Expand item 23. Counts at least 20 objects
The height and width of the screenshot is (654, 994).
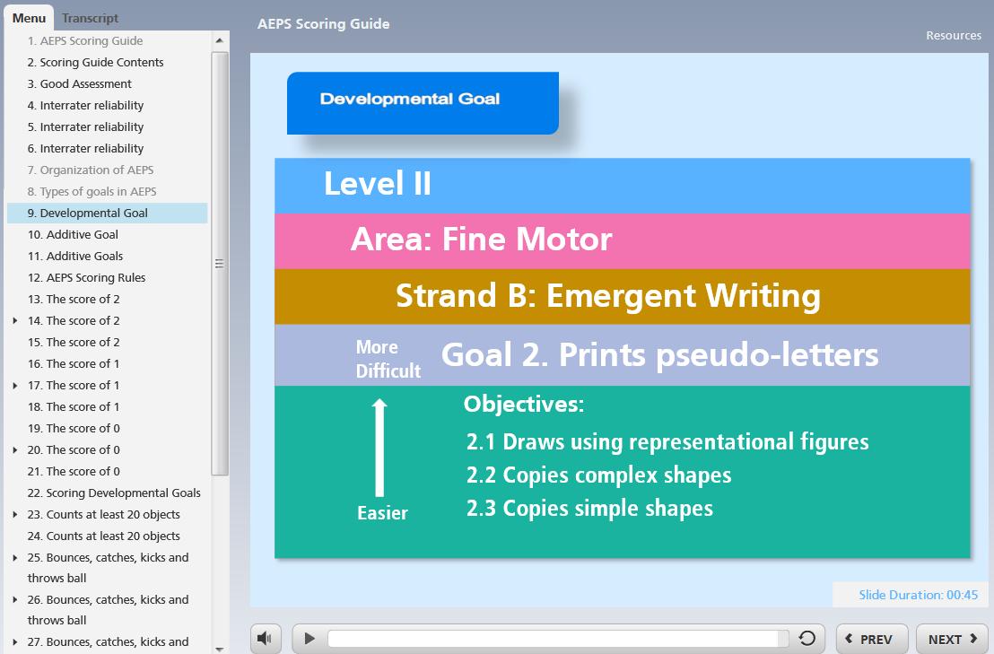coord(15,515)
